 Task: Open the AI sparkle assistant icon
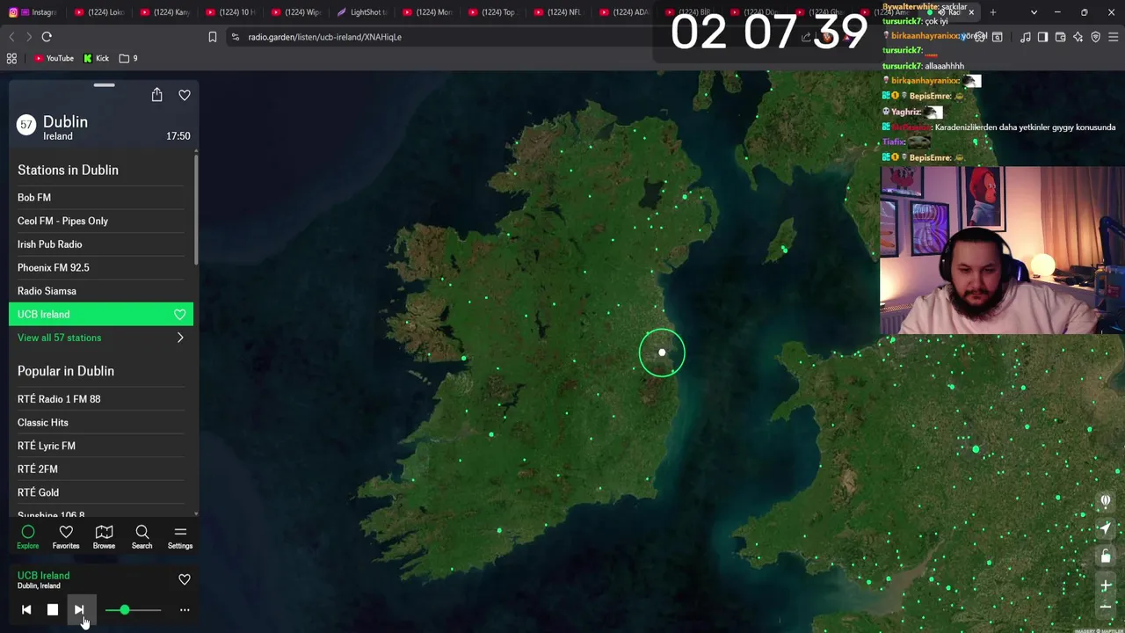(1078, 37)
